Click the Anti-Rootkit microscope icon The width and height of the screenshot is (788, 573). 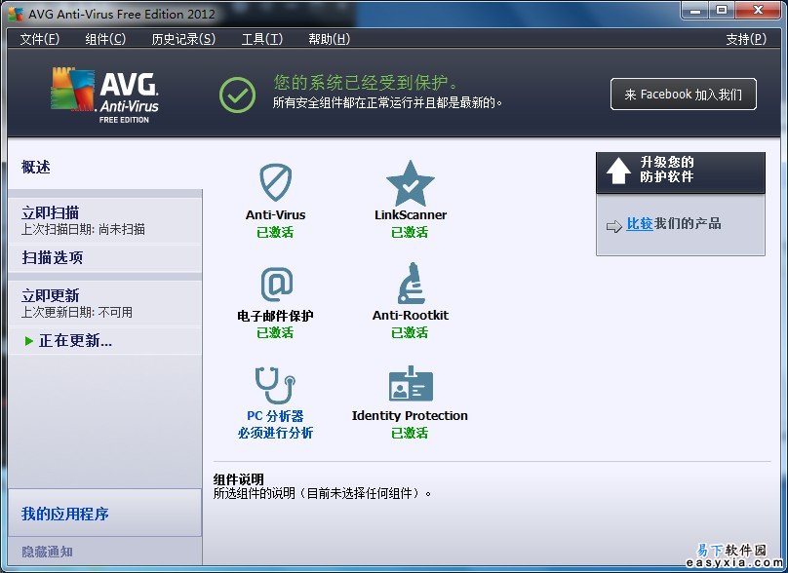(410, 284)
